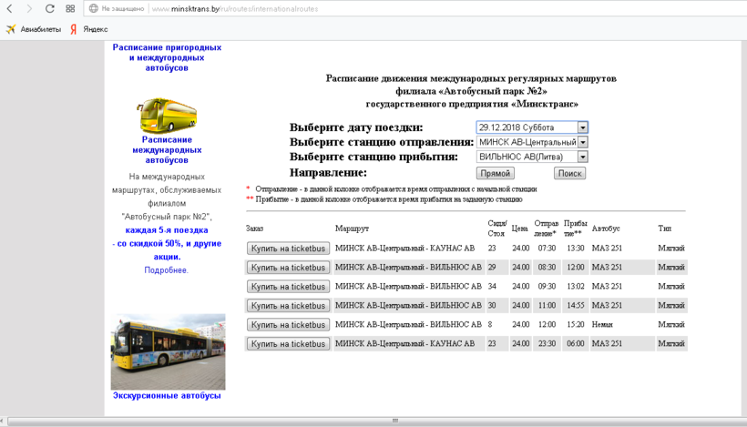Open Расписание пригородных и междугородных автобусов link
747x427 pixels.
coord(167,57)
